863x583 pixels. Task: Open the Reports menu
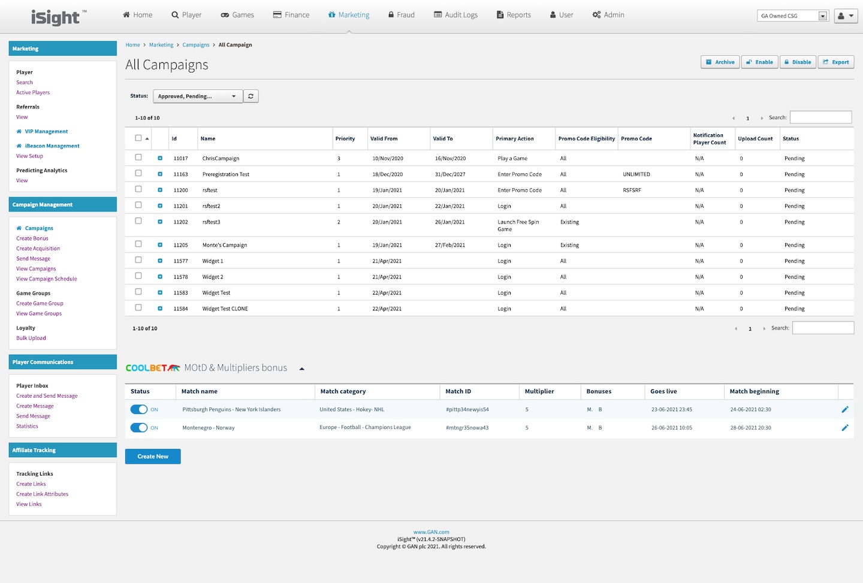pos(514,15)
